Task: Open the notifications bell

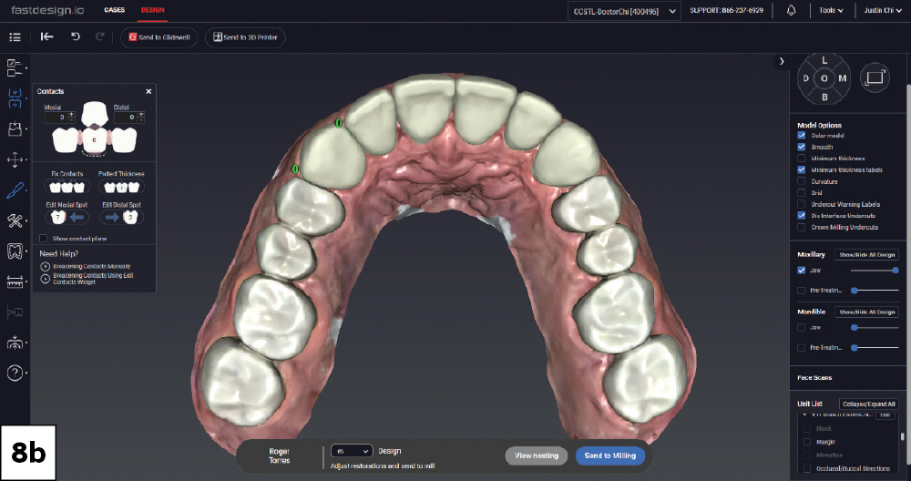Action: click(x=792, y=10)
